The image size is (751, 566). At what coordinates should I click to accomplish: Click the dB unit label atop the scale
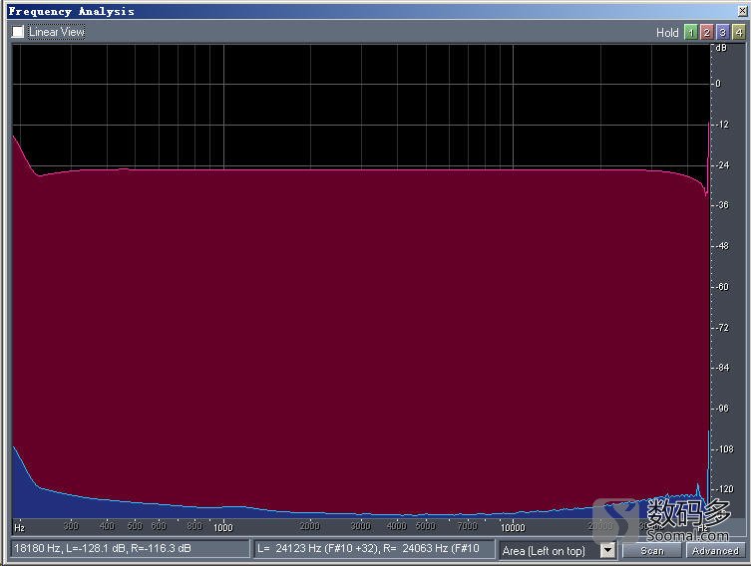pos(721,48)
